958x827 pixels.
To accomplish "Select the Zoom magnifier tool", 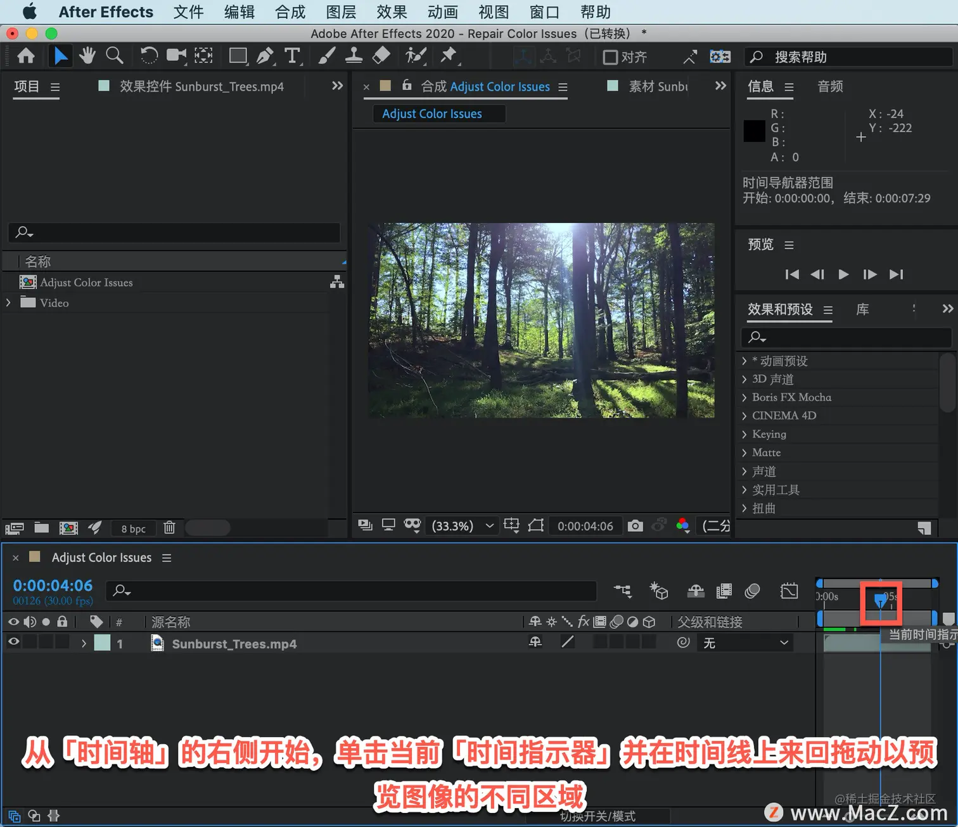I will click(x=115, y=56).
